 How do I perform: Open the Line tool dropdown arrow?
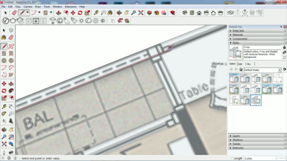(27, 13)
